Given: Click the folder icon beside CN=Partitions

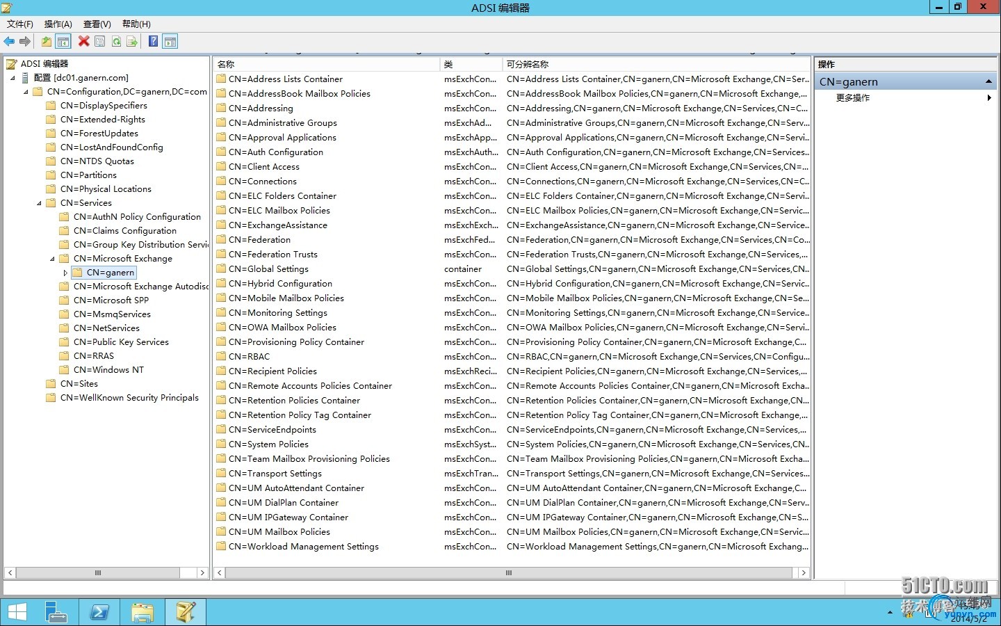Looking at the screenshot, I should [x=51, y=175].
